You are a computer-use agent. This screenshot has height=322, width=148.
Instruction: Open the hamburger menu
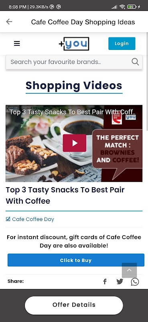click(17, 43)
